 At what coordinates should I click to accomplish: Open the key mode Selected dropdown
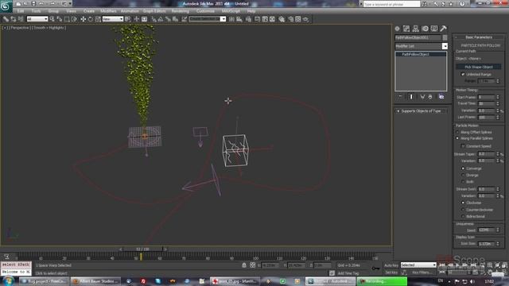418,265
